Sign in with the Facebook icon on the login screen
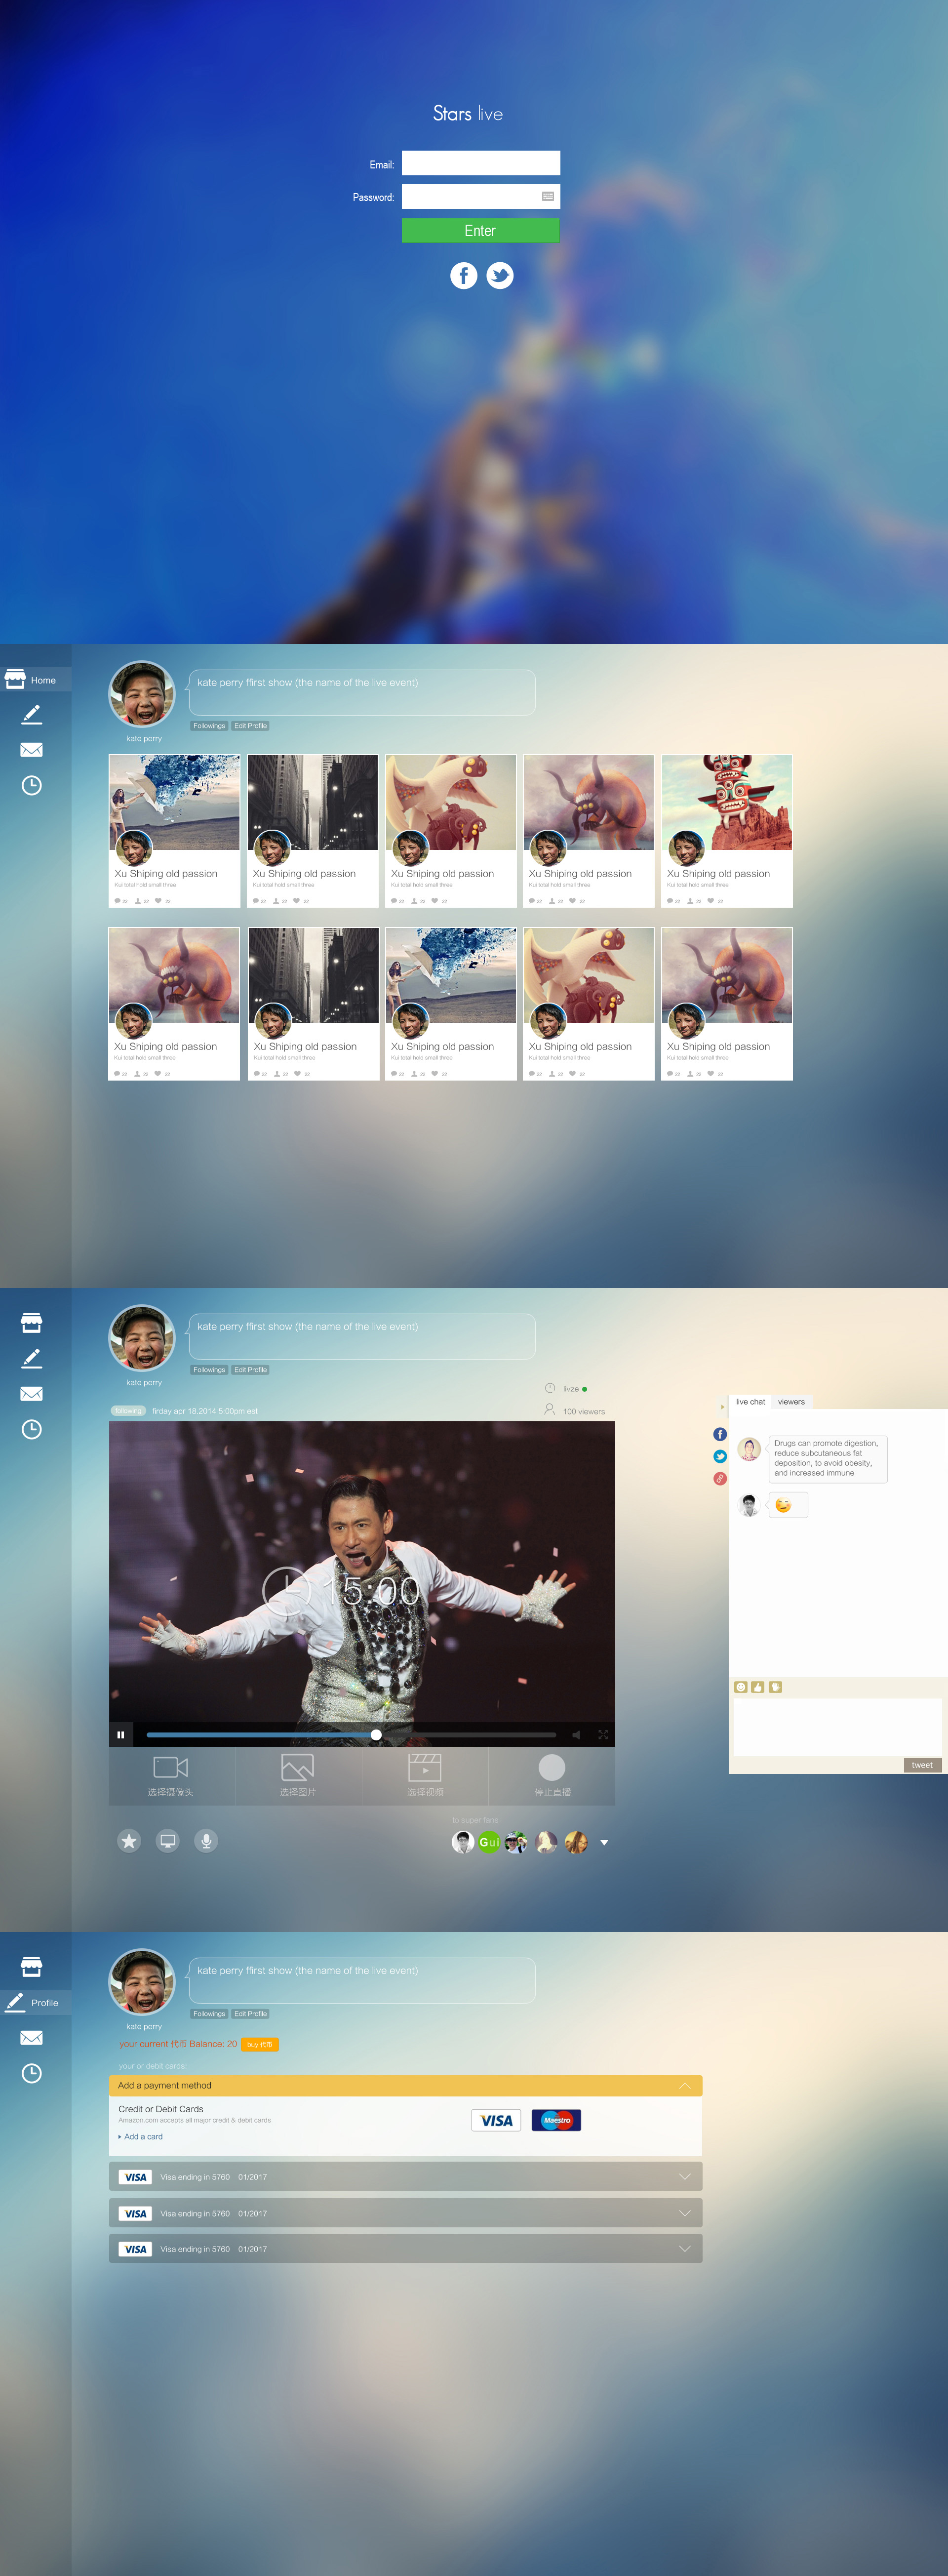Screen dimensions: 948x2576 (x=463, y=275)
